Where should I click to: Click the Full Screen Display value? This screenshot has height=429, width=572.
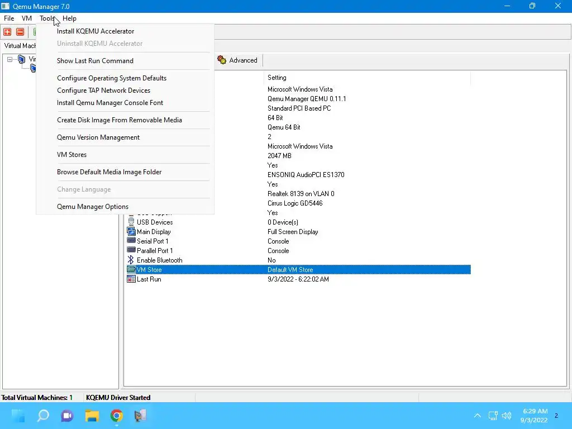click(293, 232)
